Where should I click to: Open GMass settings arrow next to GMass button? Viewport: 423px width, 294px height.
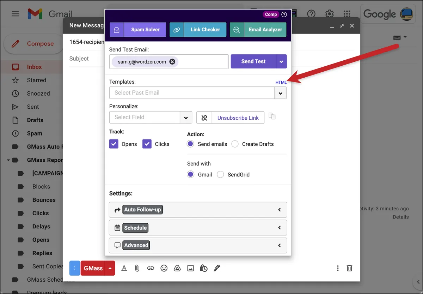tap(110, 268)
